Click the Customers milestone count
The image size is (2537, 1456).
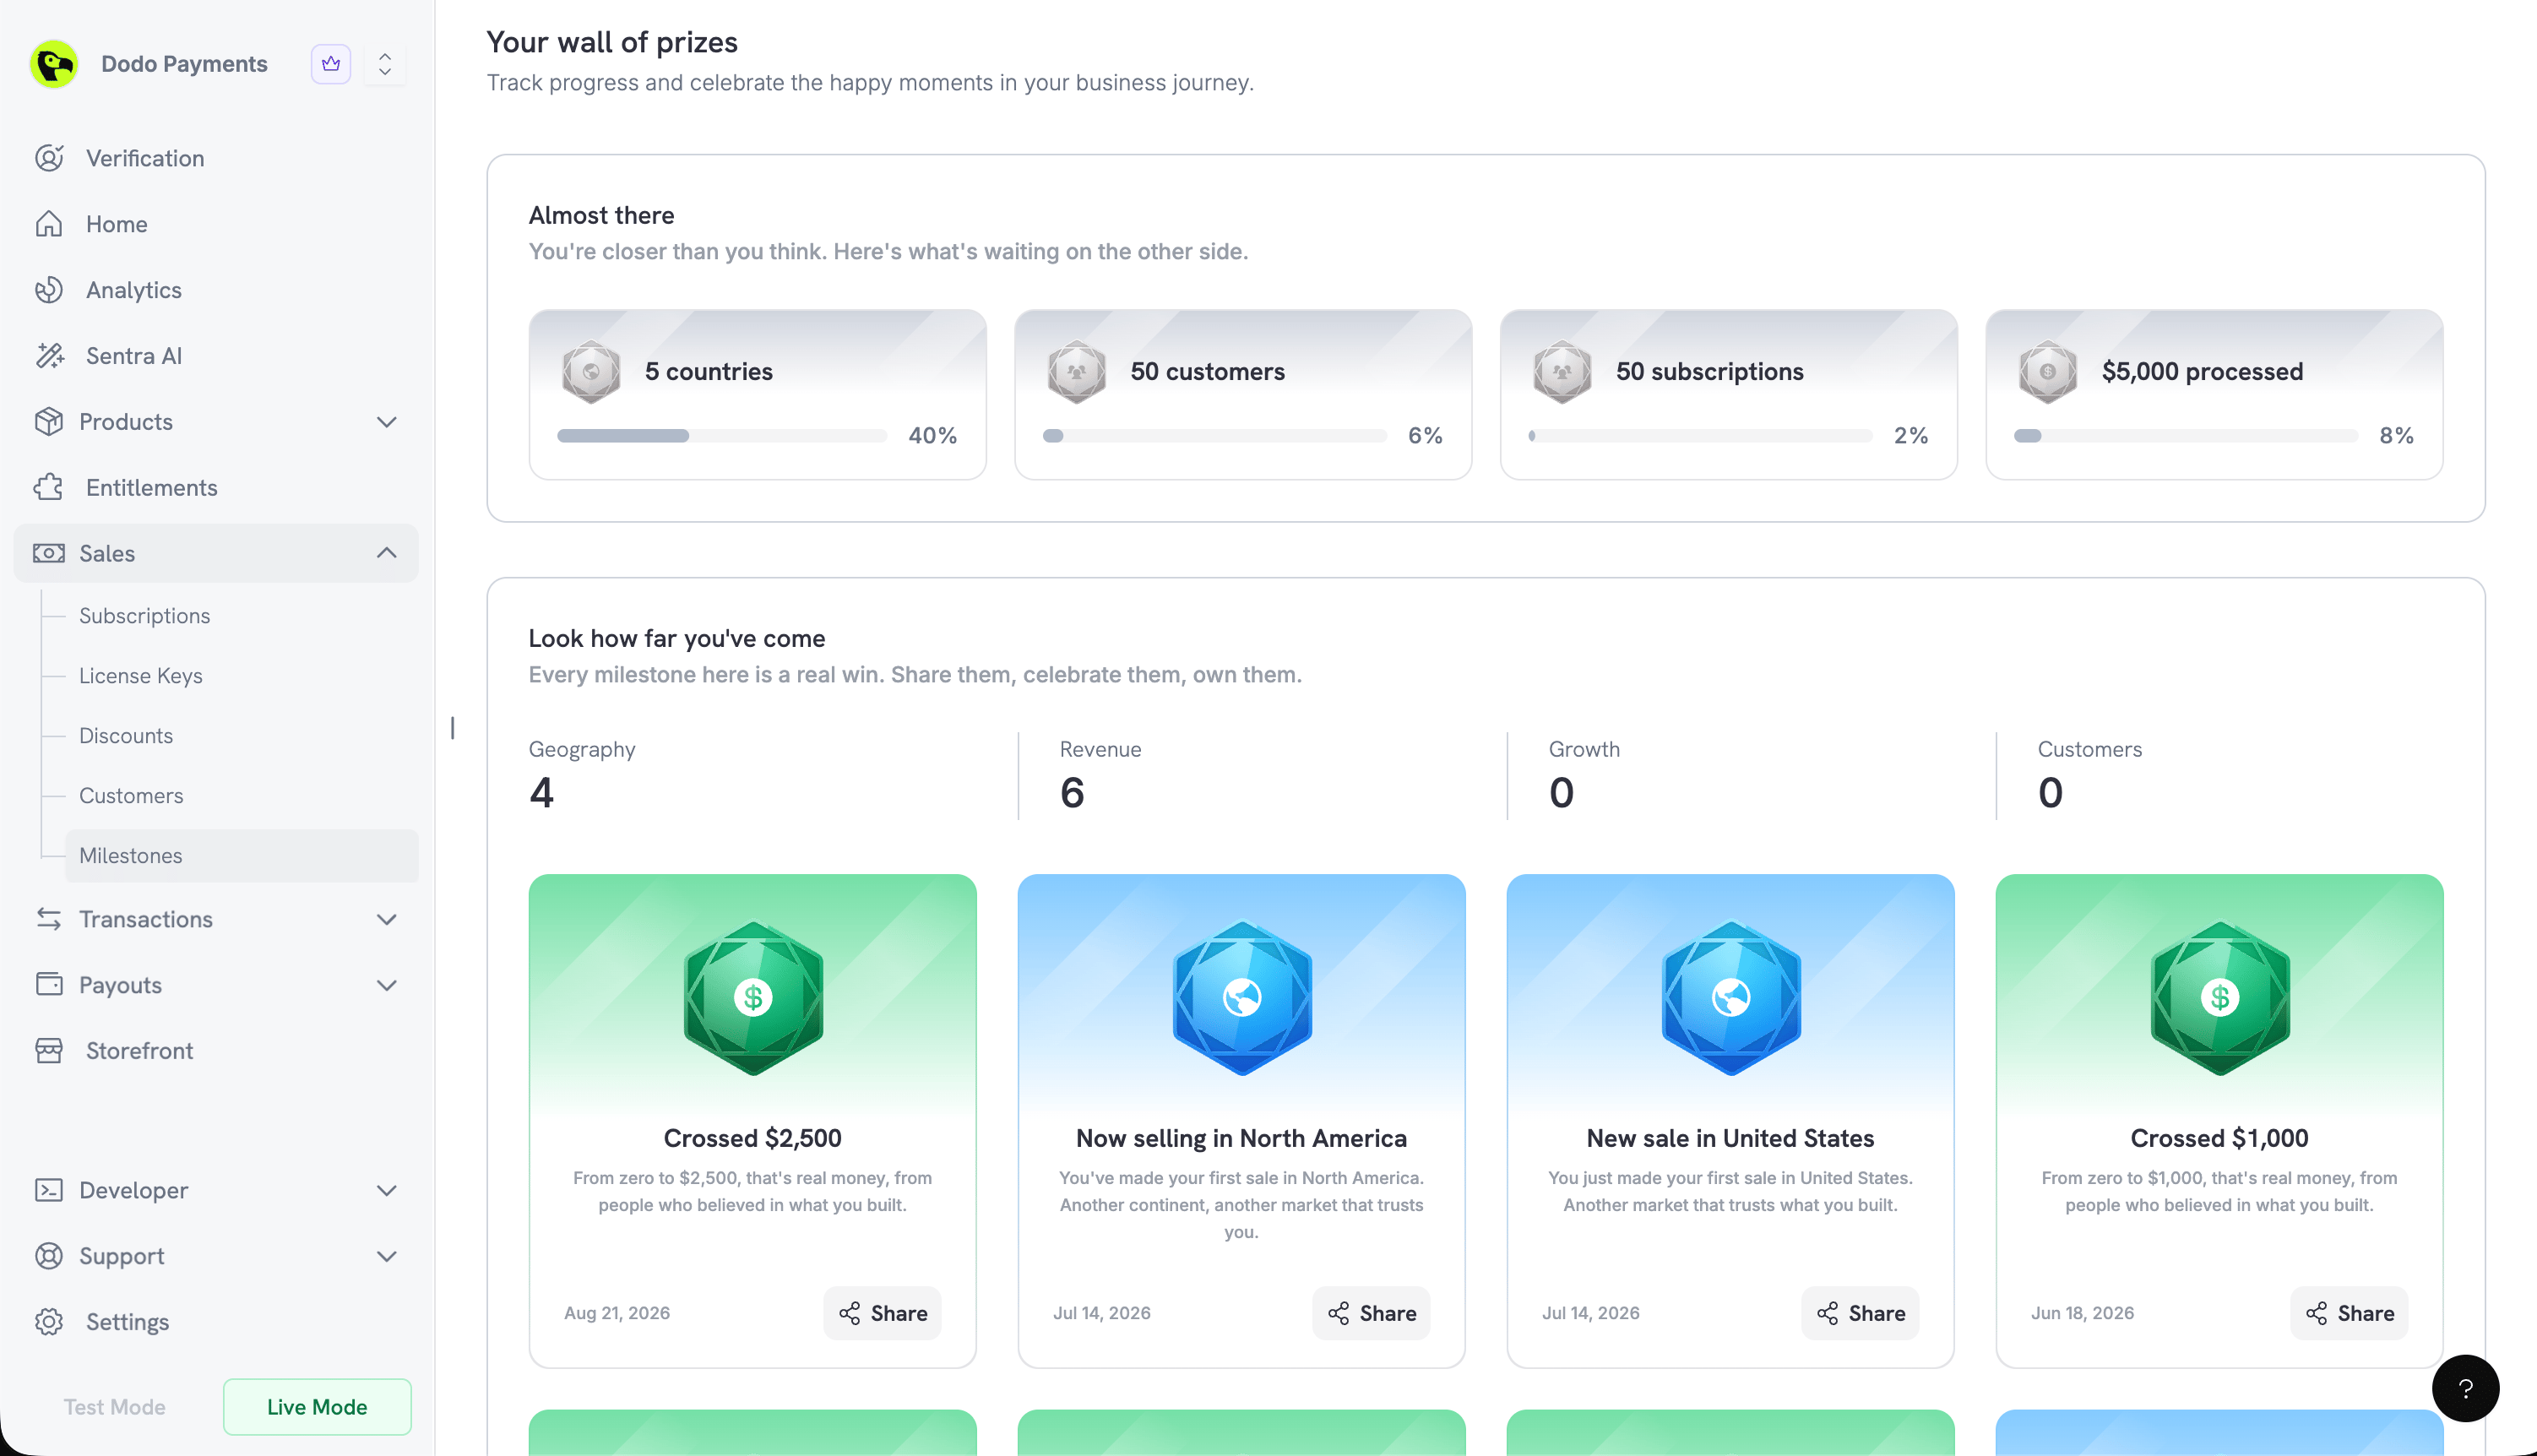(2050, 793)
